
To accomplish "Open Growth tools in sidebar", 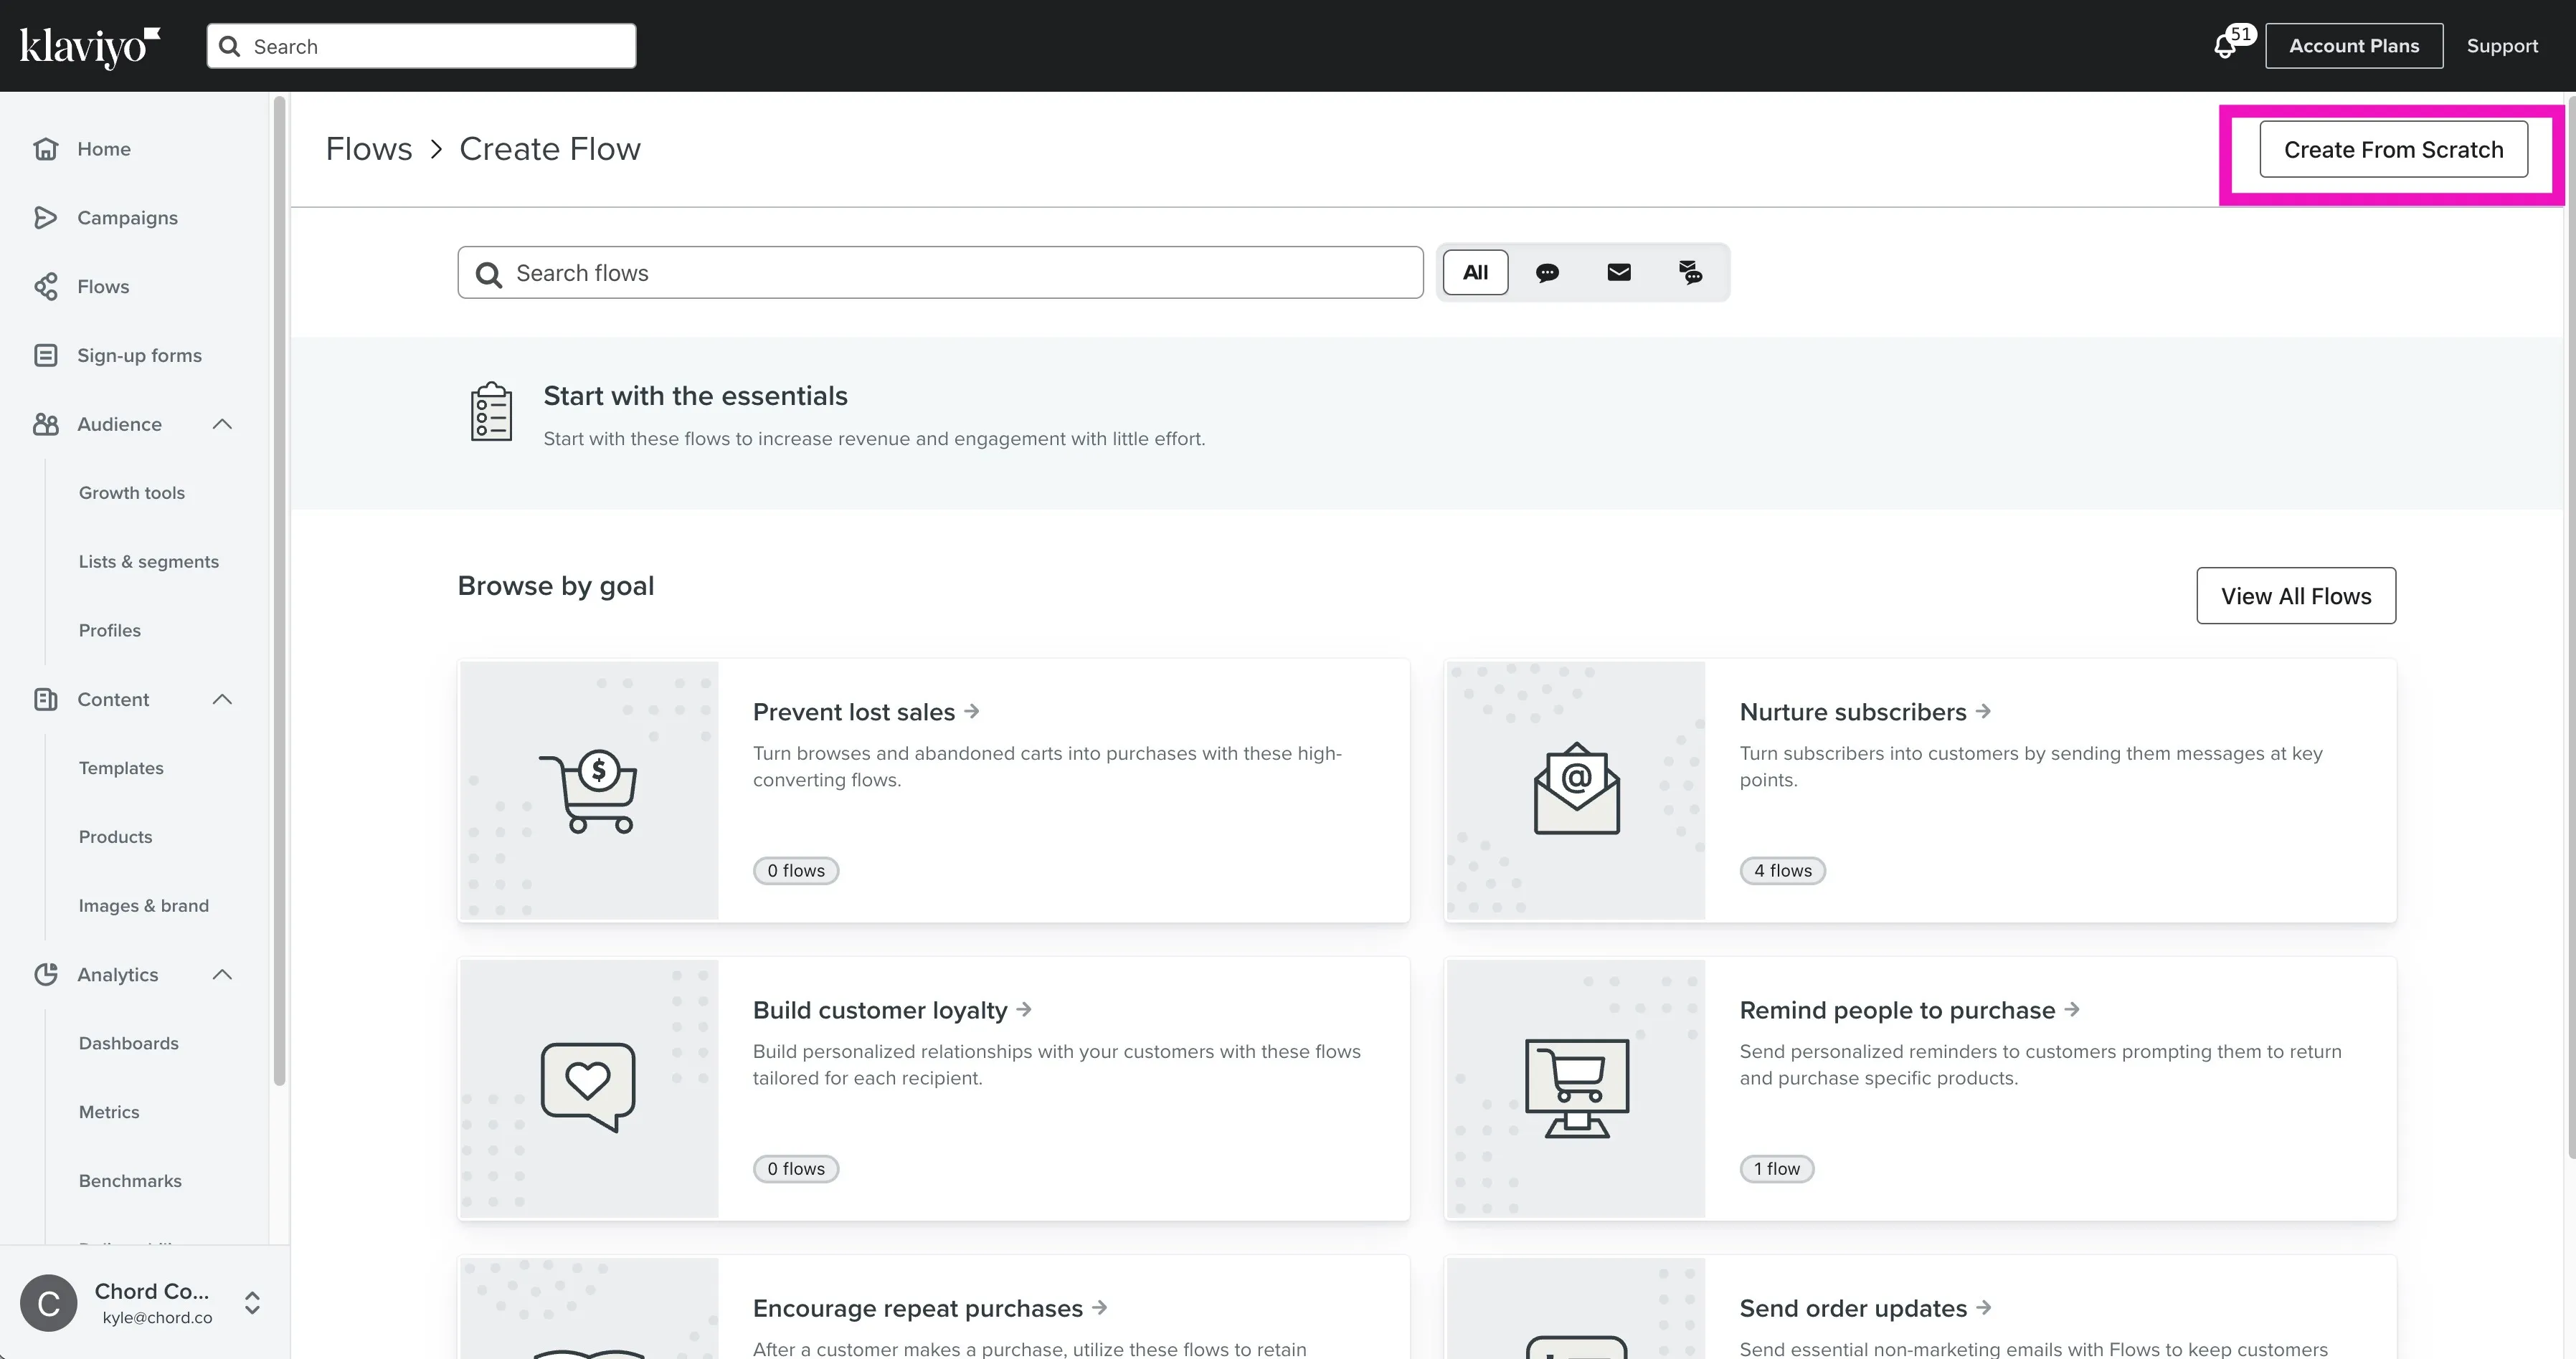I will (x=132, y=494).
